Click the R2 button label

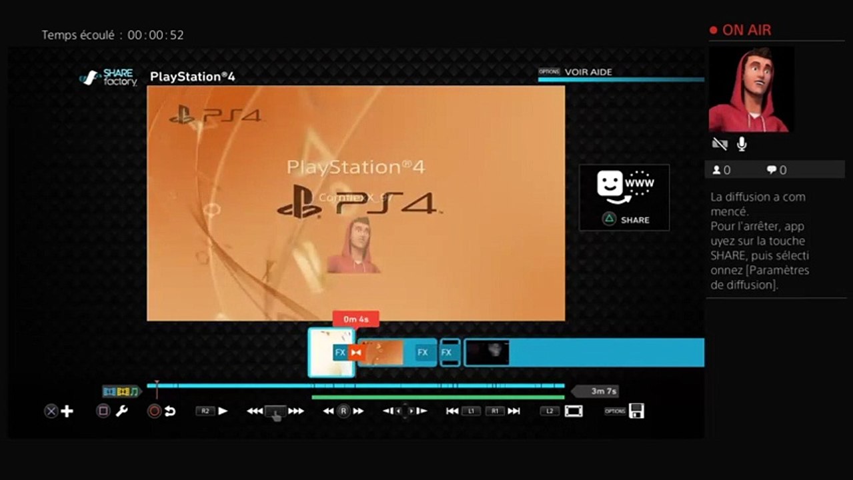tap(204, 411)
